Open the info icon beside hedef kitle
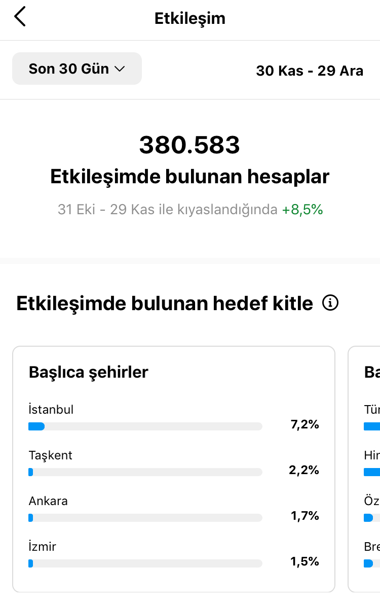This screenshot has width=380, height=600. tap(330, 303)
